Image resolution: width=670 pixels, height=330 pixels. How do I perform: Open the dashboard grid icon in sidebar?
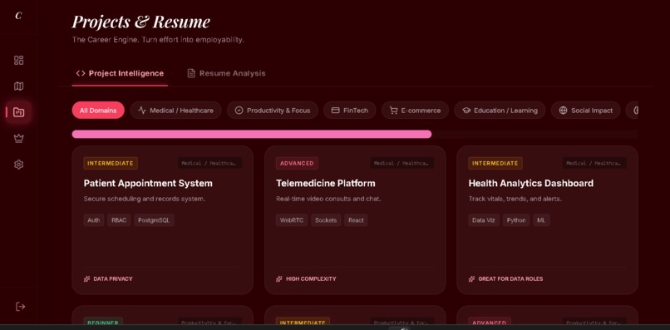(x=19, y=61)
